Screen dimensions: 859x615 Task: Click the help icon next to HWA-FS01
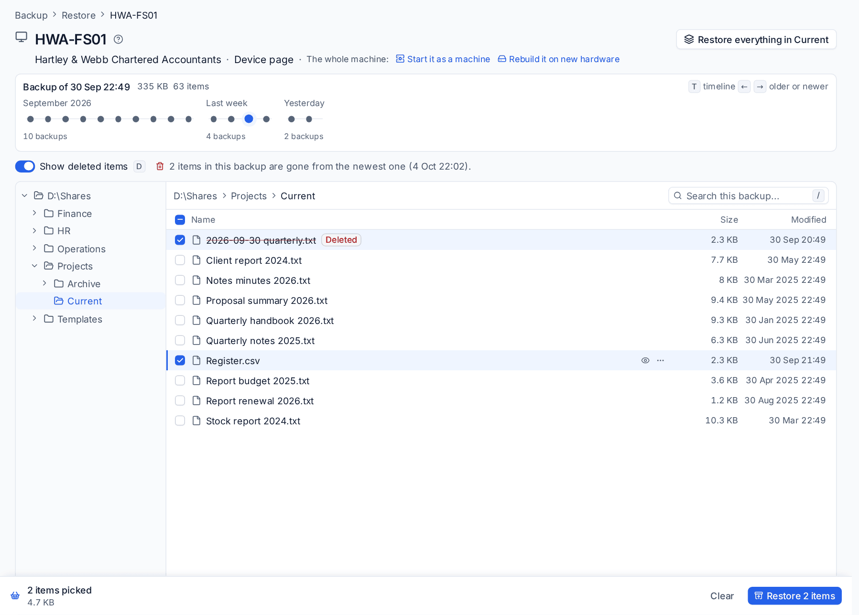[118, 39]
